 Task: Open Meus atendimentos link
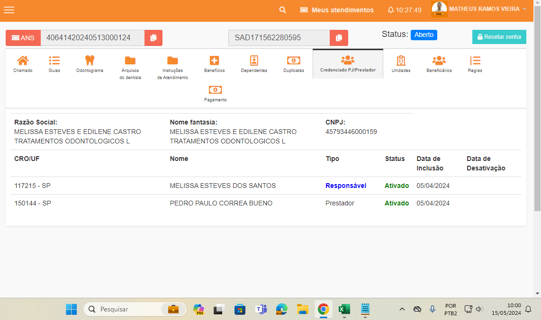337,10
